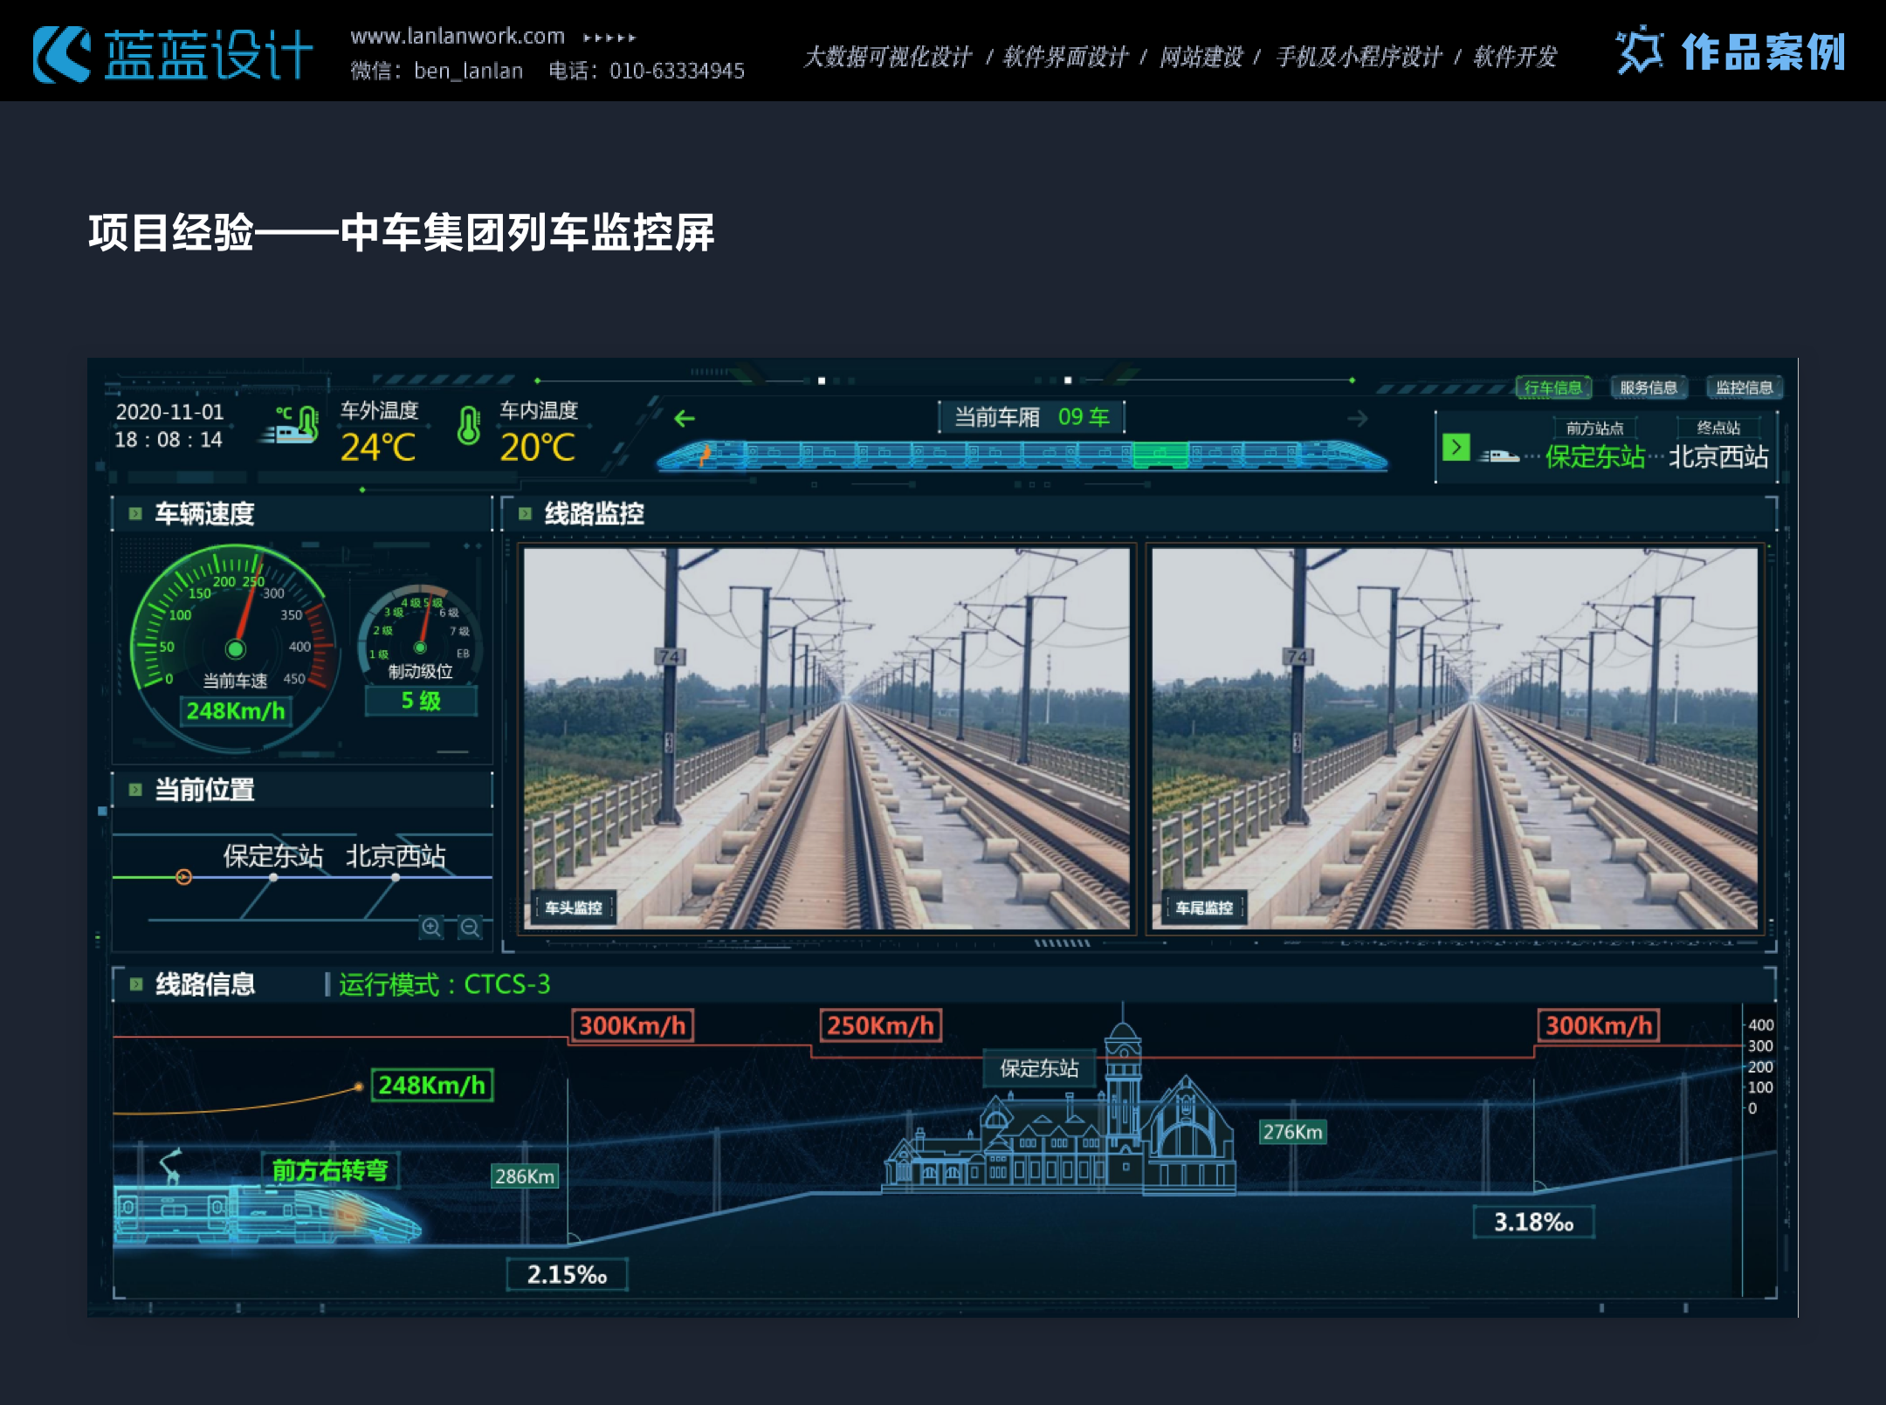Click the 前方右转弯 warning label
Viewport: 1886px width, 1405px height.
coord(330,1170)
